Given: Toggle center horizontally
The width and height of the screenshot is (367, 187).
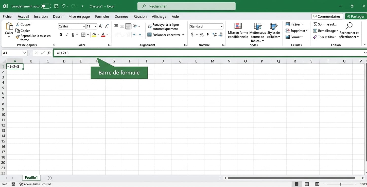Looking at the screenshot, I should tap(122, 35).
